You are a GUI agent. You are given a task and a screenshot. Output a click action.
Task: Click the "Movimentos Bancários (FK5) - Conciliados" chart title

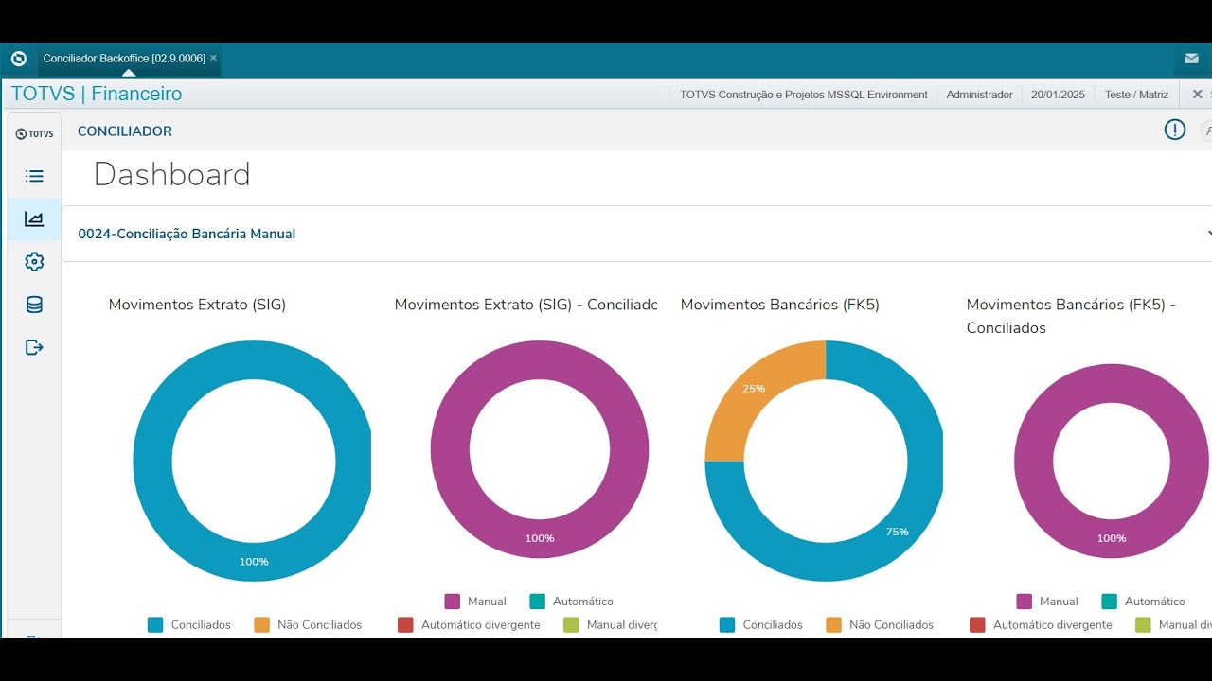click(1071, 316)
